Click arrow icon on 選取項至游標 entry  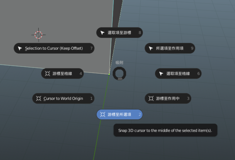(x=103, y=33)
